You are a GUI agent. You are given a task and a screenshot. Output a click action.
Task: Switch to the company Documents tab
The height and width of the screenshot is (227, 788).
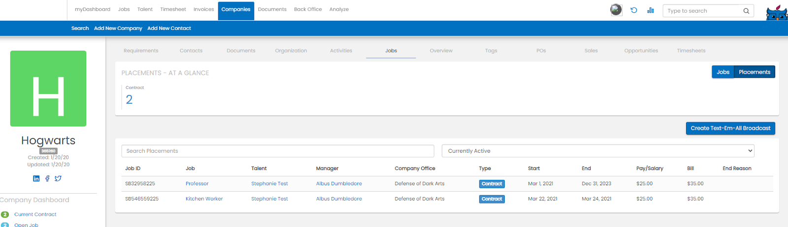(241, 51)
